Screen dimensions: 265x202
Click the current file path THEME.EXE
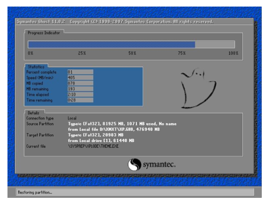[x=93, y=146]
